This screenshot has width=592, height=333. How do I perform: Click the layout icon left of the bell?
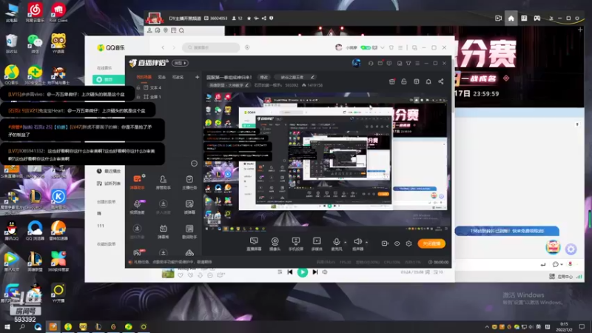[x=416, y=81]
